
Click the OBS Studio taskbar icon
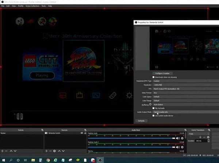click(100, 160)
